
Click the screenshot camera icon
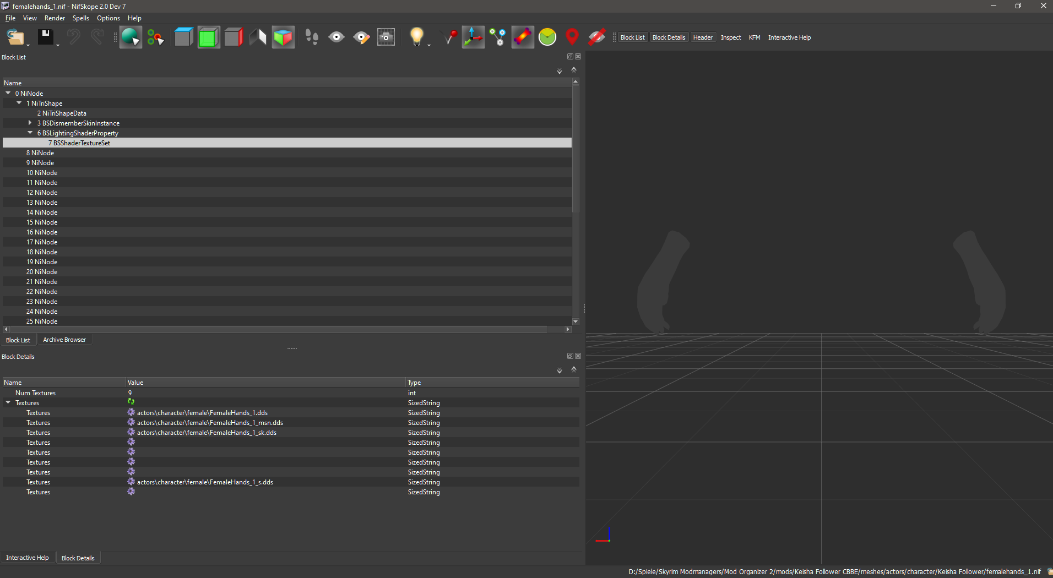click(x=386, y=37)
